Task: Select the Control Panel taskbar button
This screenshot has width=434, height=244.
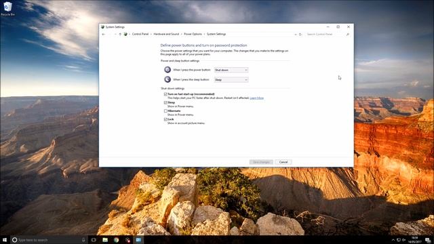Action: tap(138, 240)
